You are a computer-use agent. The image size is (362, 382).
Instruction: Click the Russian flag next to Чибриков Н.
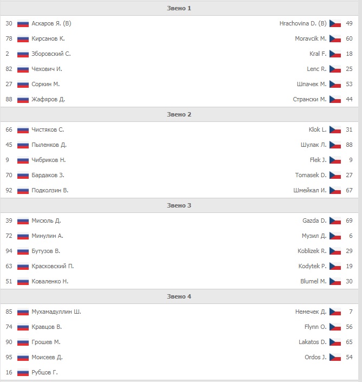click(x=23, y=160)
